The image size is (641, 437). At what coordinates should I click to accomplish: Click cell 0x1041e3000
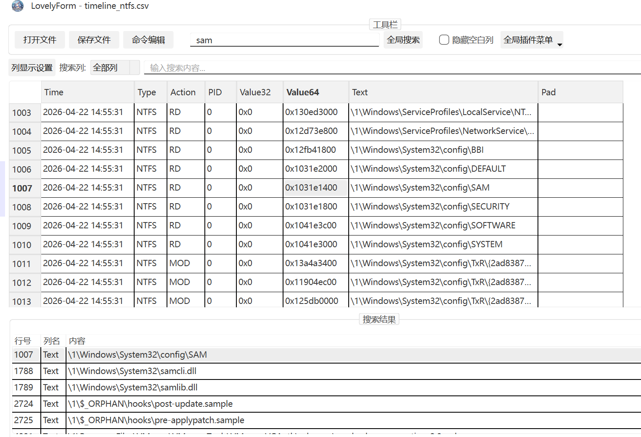tap(316, 244)
